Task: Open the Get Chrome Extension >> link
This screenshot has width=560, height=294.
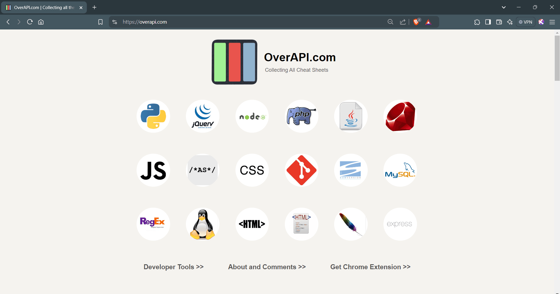Action: pos(370,267)
